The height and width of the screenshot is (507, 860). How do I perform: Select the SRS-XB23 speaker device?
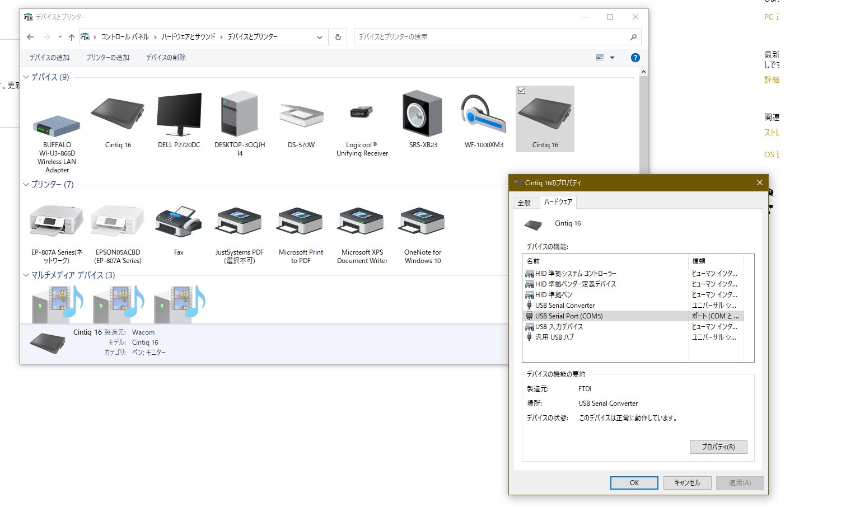(x=423, y=120)
